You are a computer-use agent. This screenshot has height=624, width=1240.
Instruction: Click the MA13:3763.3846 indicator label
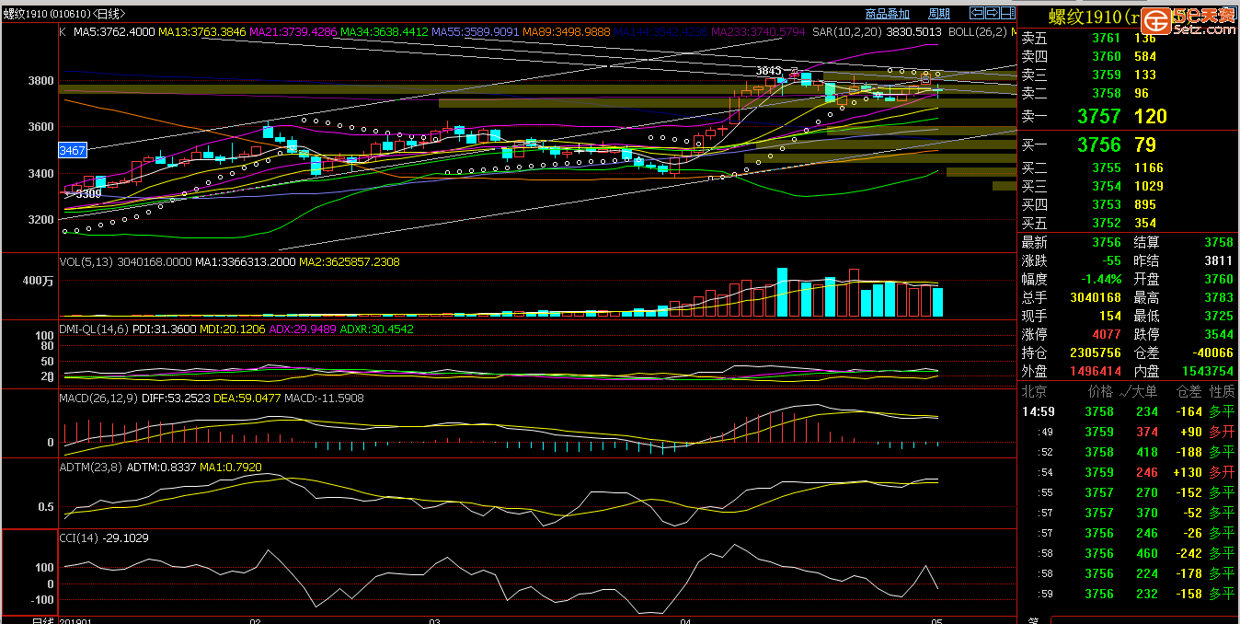click(202, 31)
